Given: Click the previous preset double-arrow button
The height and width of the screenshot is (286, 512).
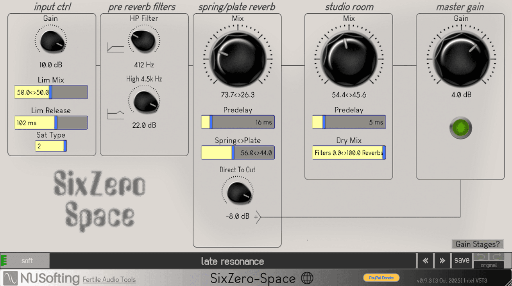Looking at the screenshot, I should pyautogui.click(x=425, y=261).
